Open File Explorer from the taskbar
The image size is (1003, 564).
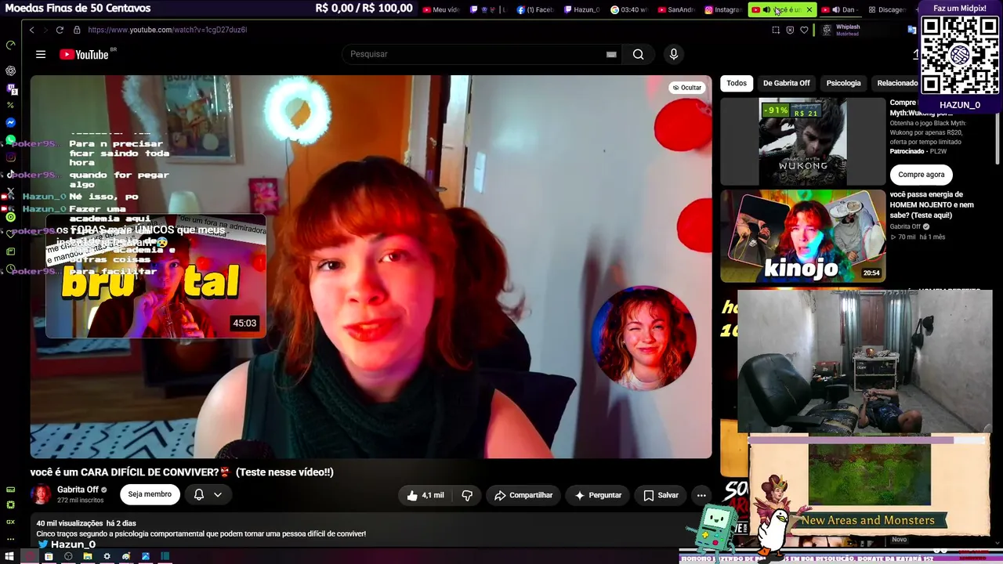click(x=87, y=557)
